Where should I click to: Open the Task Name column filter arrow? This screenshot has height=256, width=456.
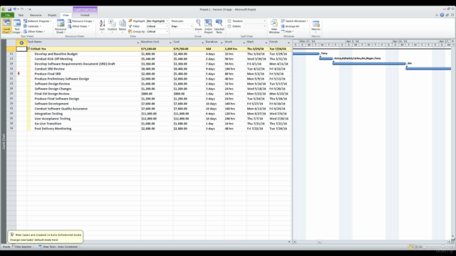click(x=138, y=43)
